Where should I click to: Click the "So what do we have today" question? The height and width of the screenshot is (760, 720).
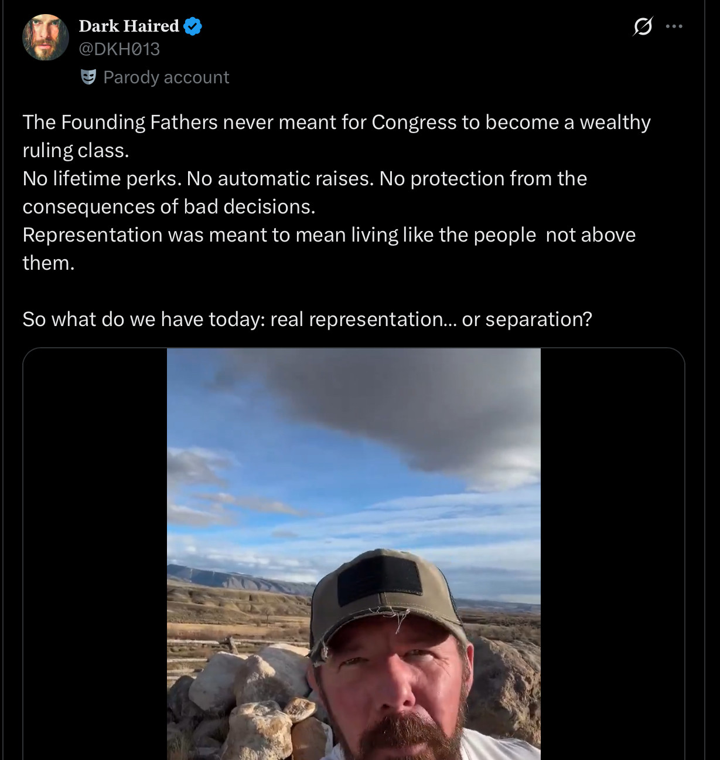click(307, 319)
